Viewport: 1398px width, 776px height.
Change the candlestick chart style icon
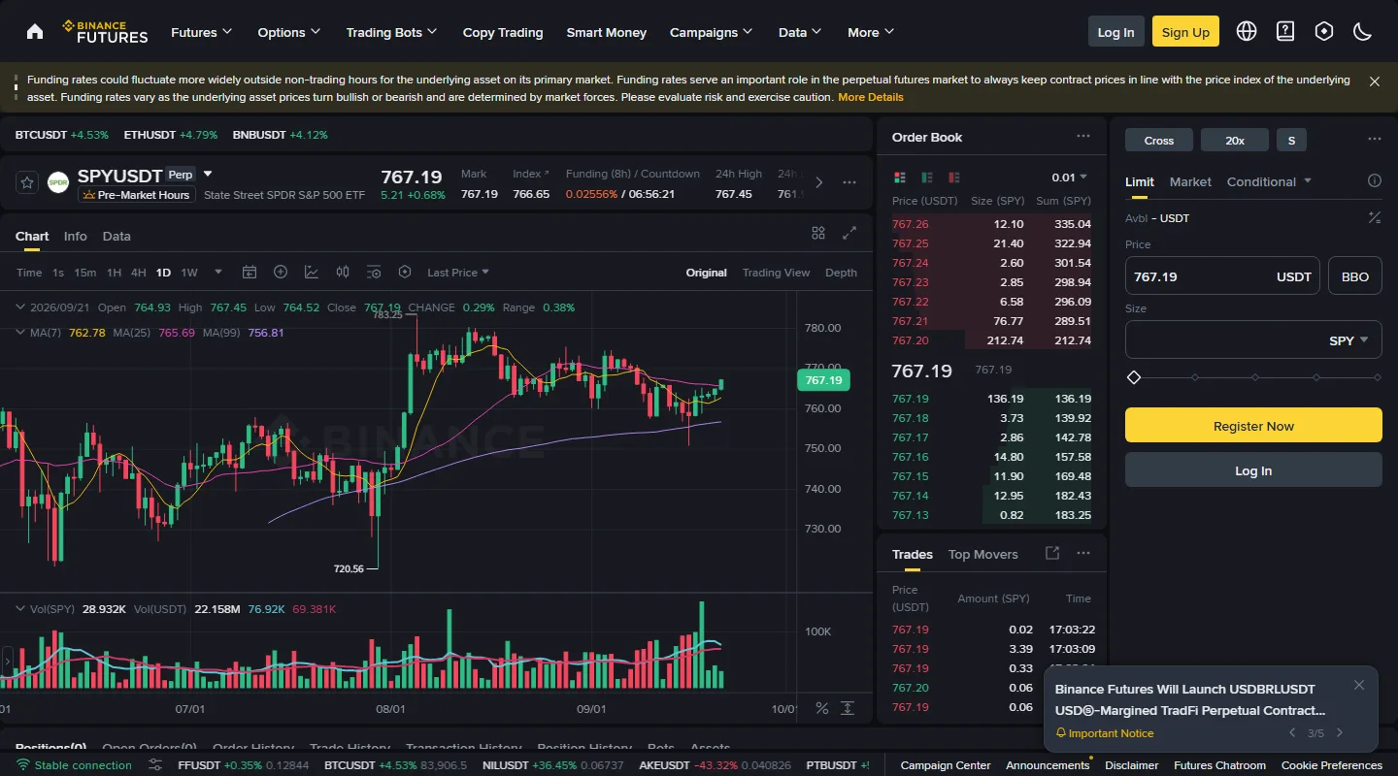point(343,273)
